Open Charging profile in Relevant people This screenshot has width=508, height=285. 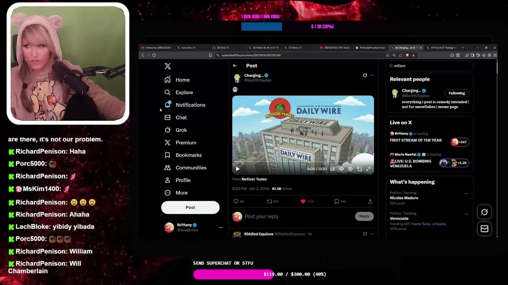pyautogui.click(x=411, y=91)
